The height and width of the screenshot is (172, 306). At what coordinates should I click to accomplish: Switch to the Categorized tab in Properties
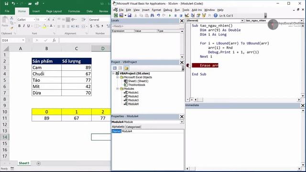pyautogui.click(x=133, y=127)
